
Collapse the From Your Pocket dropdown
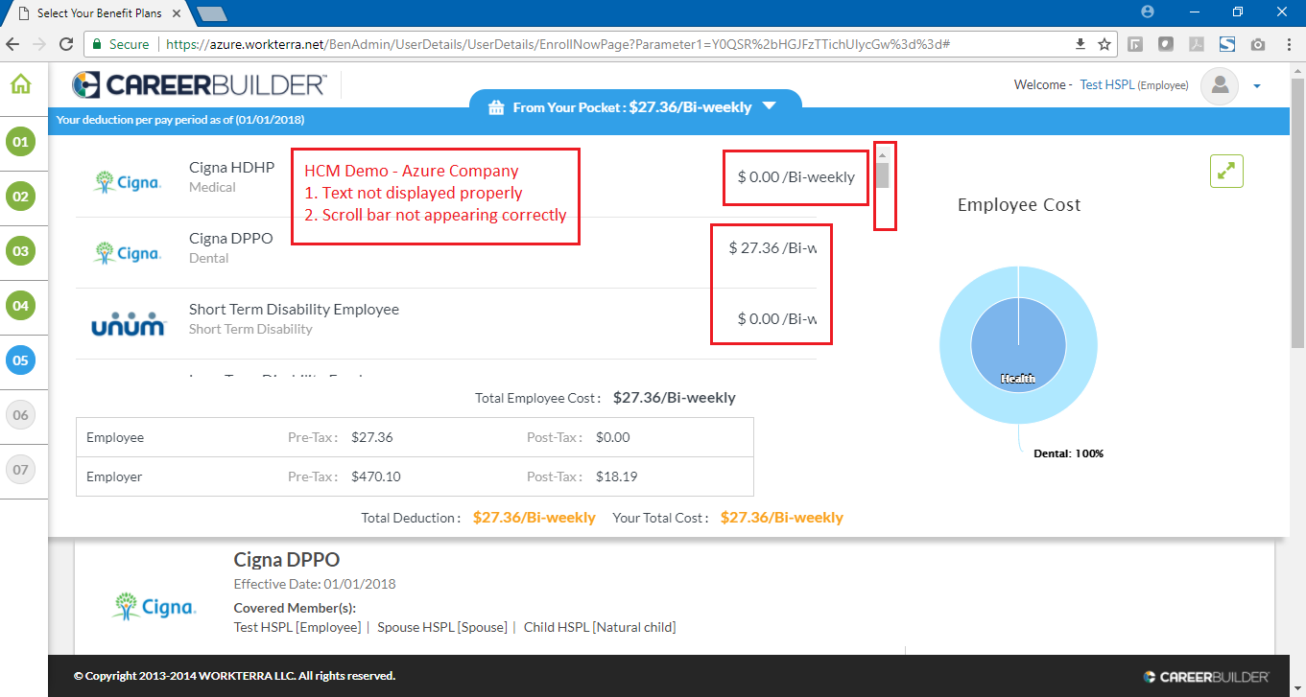coord(769,106)
